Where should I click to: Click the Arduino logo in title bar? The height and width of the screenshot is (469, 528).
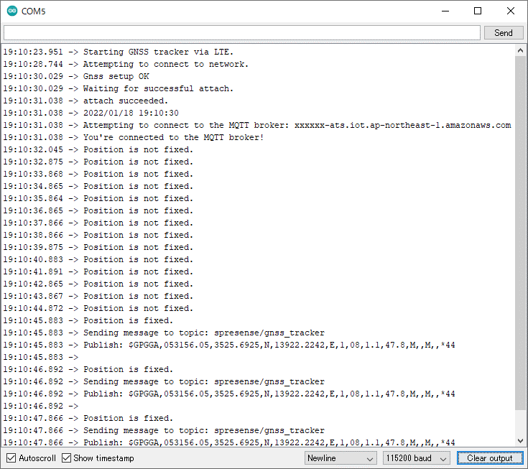click(11, 11)
